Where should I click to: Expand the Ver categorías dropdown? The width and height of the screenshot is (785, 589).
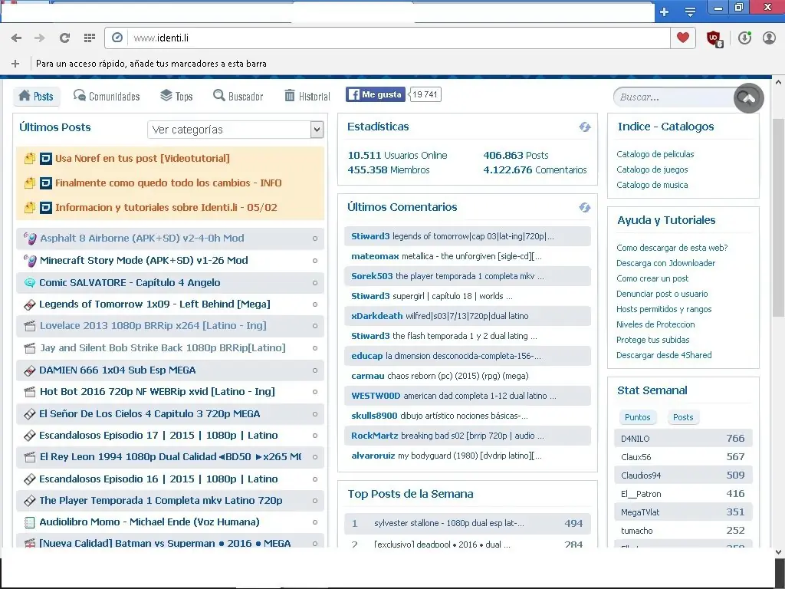[x=235, y=130]
